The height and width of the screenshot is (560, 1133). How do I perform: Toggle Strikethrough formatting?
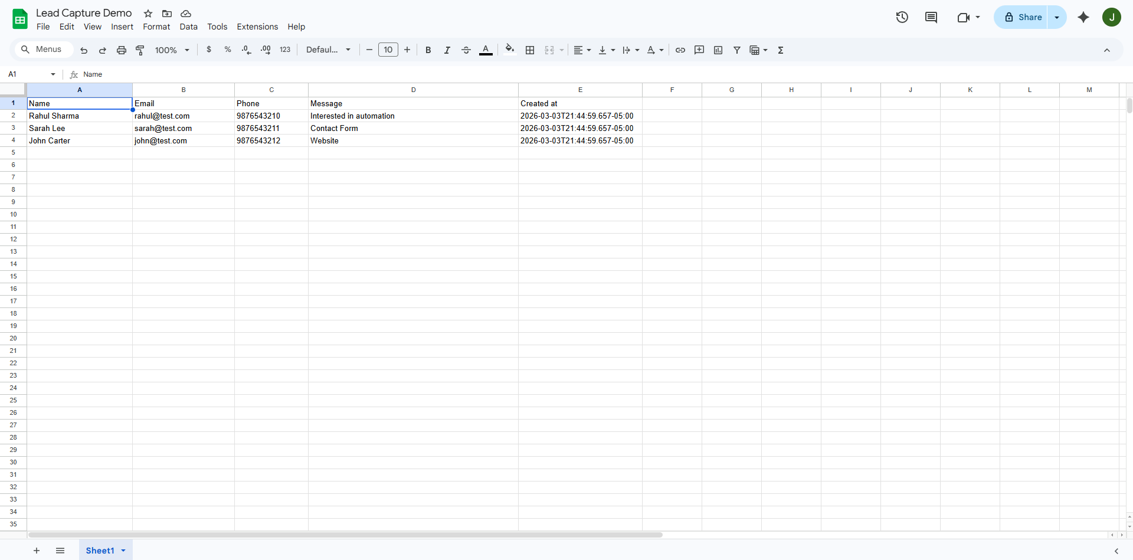(x=466, y=50)
